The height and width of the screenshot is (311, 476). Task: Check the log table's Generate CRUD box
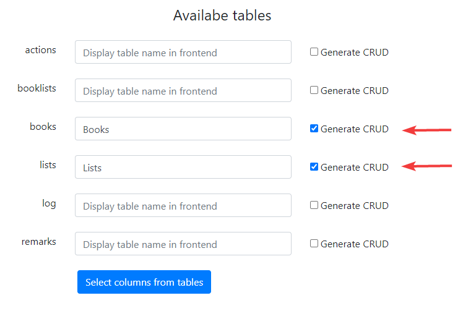314,206
